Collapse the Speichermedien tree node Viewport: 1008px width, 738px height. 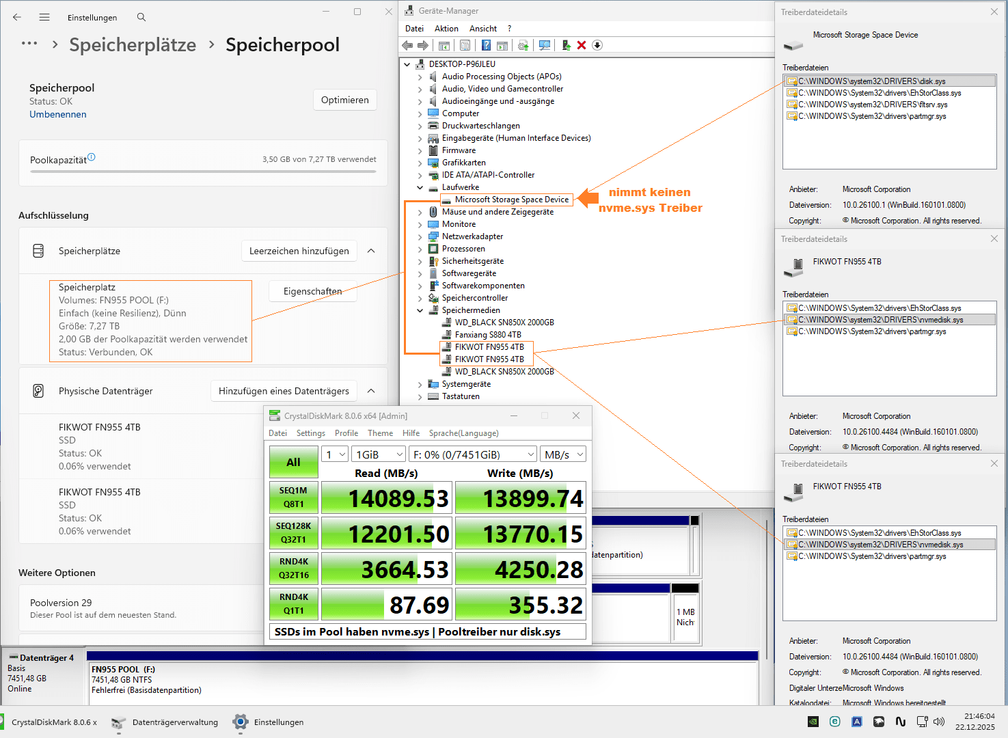pos(420,310)
